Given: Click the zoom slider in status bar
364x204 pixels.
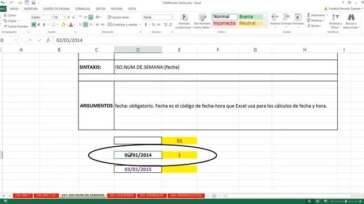Looking at the screenshot, I should 346,202.
